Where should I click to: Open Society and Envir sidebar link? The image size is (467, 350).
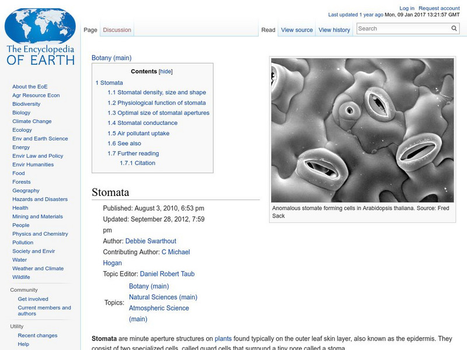click(x=34, y=251)
